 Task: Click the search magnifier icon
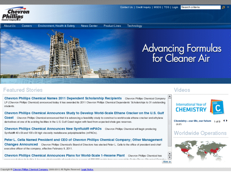[x=223, y=7]
